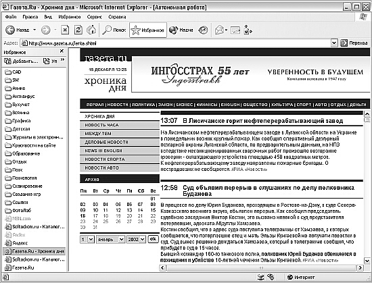Image resolution: width=372 pixels, height=283 pixels.
Task: Open the Избранное menu in menu bar
Action: 70,17
